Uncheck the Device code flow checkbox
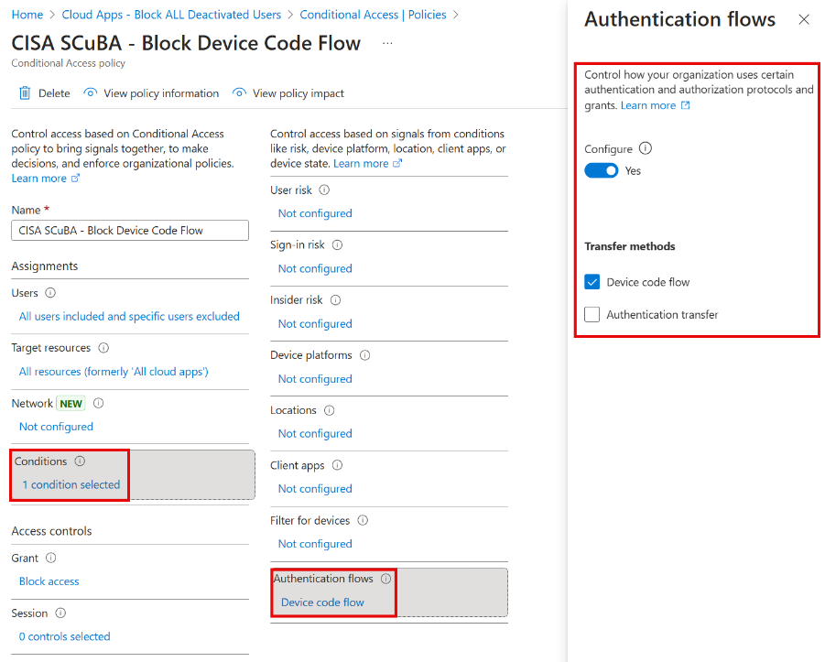Screen dimensions: 825x662 click(592, 282)
